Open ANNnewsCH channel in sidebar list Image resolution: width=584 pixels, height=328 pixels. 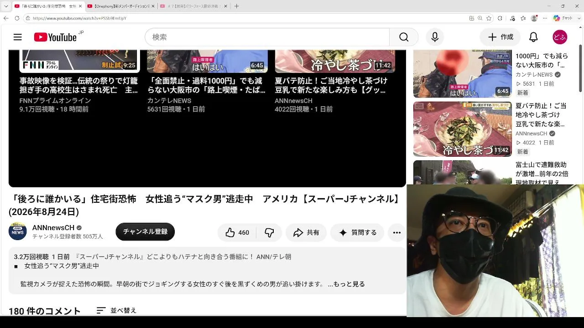(x=531, y=133)
